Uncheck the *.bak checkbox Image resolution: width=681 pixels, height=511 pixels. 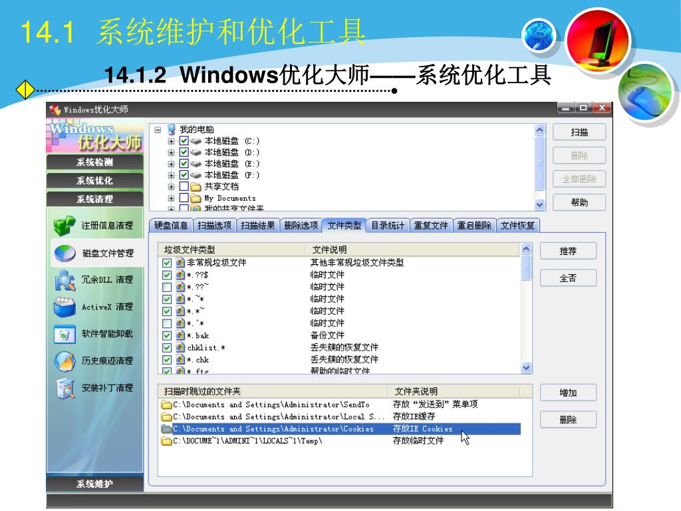[167, 335]
